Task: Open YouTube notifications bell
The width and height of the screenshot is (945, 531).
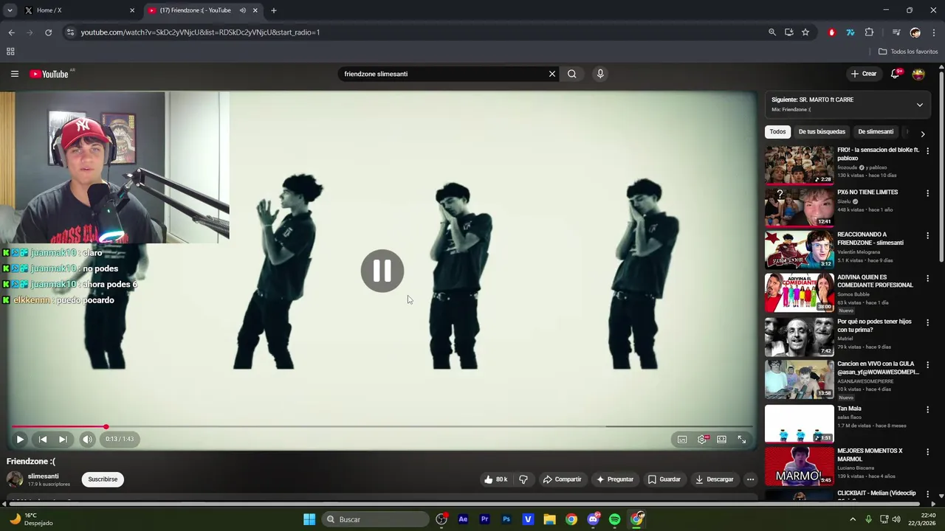Action: point(895,74)
